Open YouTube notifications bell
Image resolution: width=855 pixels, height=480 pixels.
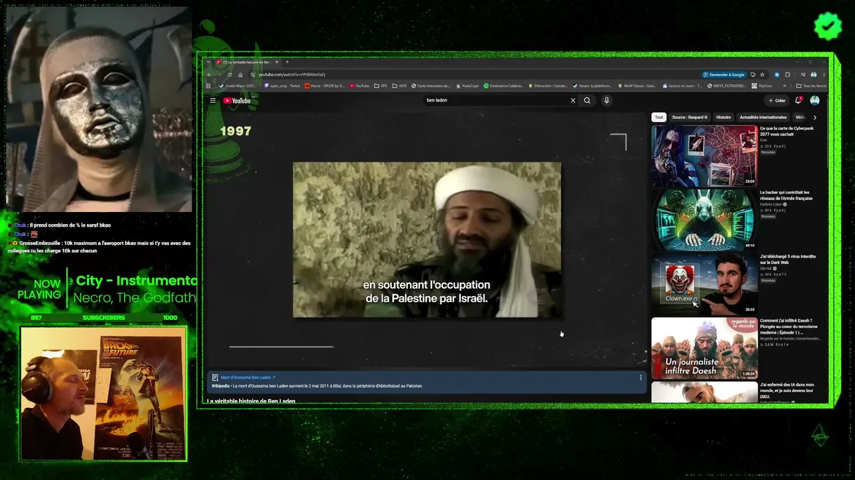tap(798, 100)
